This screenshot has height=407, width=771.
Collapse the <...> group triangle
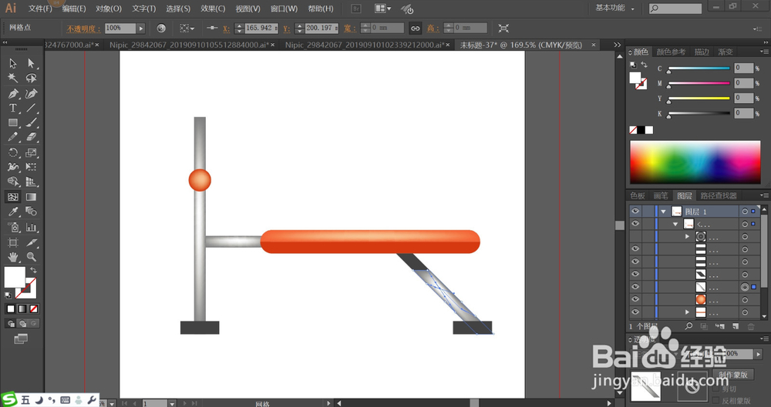click(675, 225)
